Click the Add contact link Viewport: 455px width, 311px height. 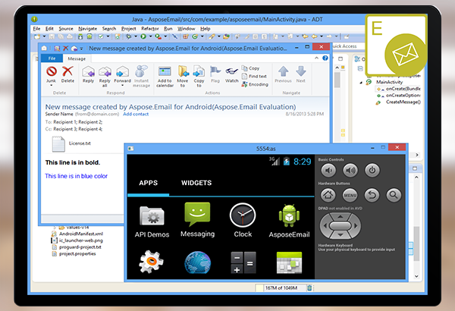click(x=136, y=114)
